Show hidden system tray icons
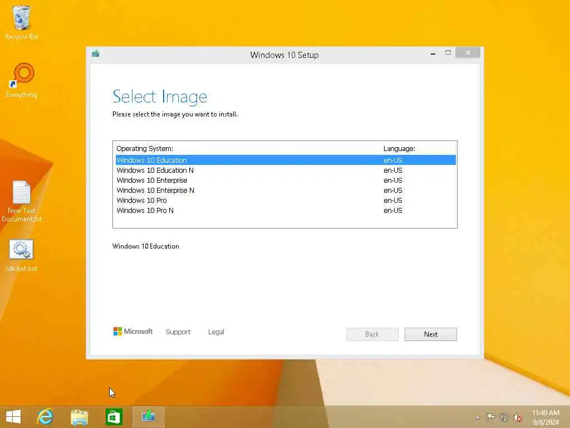This screenshot has height=428, width=570. 477,417
